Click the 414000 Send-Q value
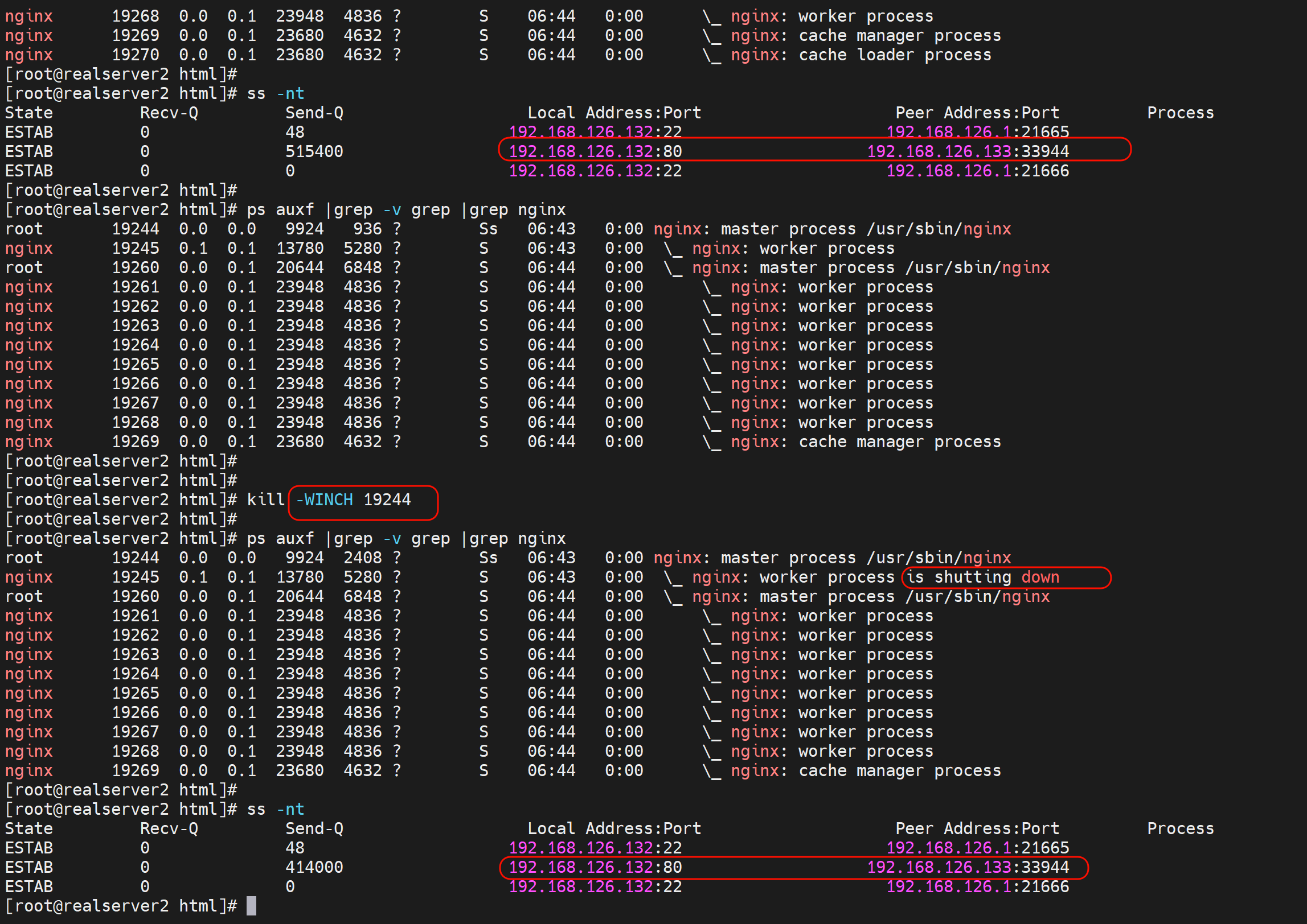 [314, 868]
